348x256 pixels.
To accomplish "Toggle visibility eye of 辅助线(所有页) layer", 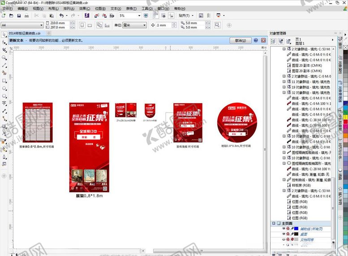I will click(x=284, y=229).
